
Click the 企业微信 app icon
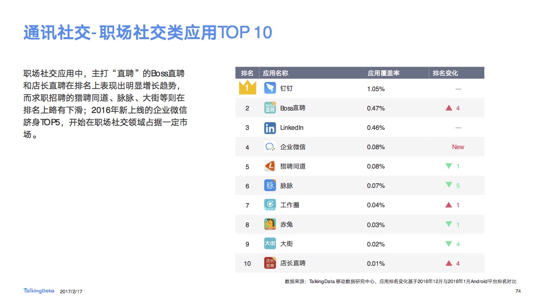(270, 147)
